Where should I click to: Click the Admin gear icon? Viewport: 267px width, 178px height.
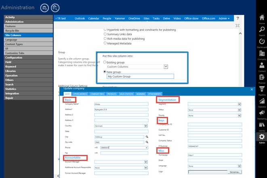(x=262, y=137)
